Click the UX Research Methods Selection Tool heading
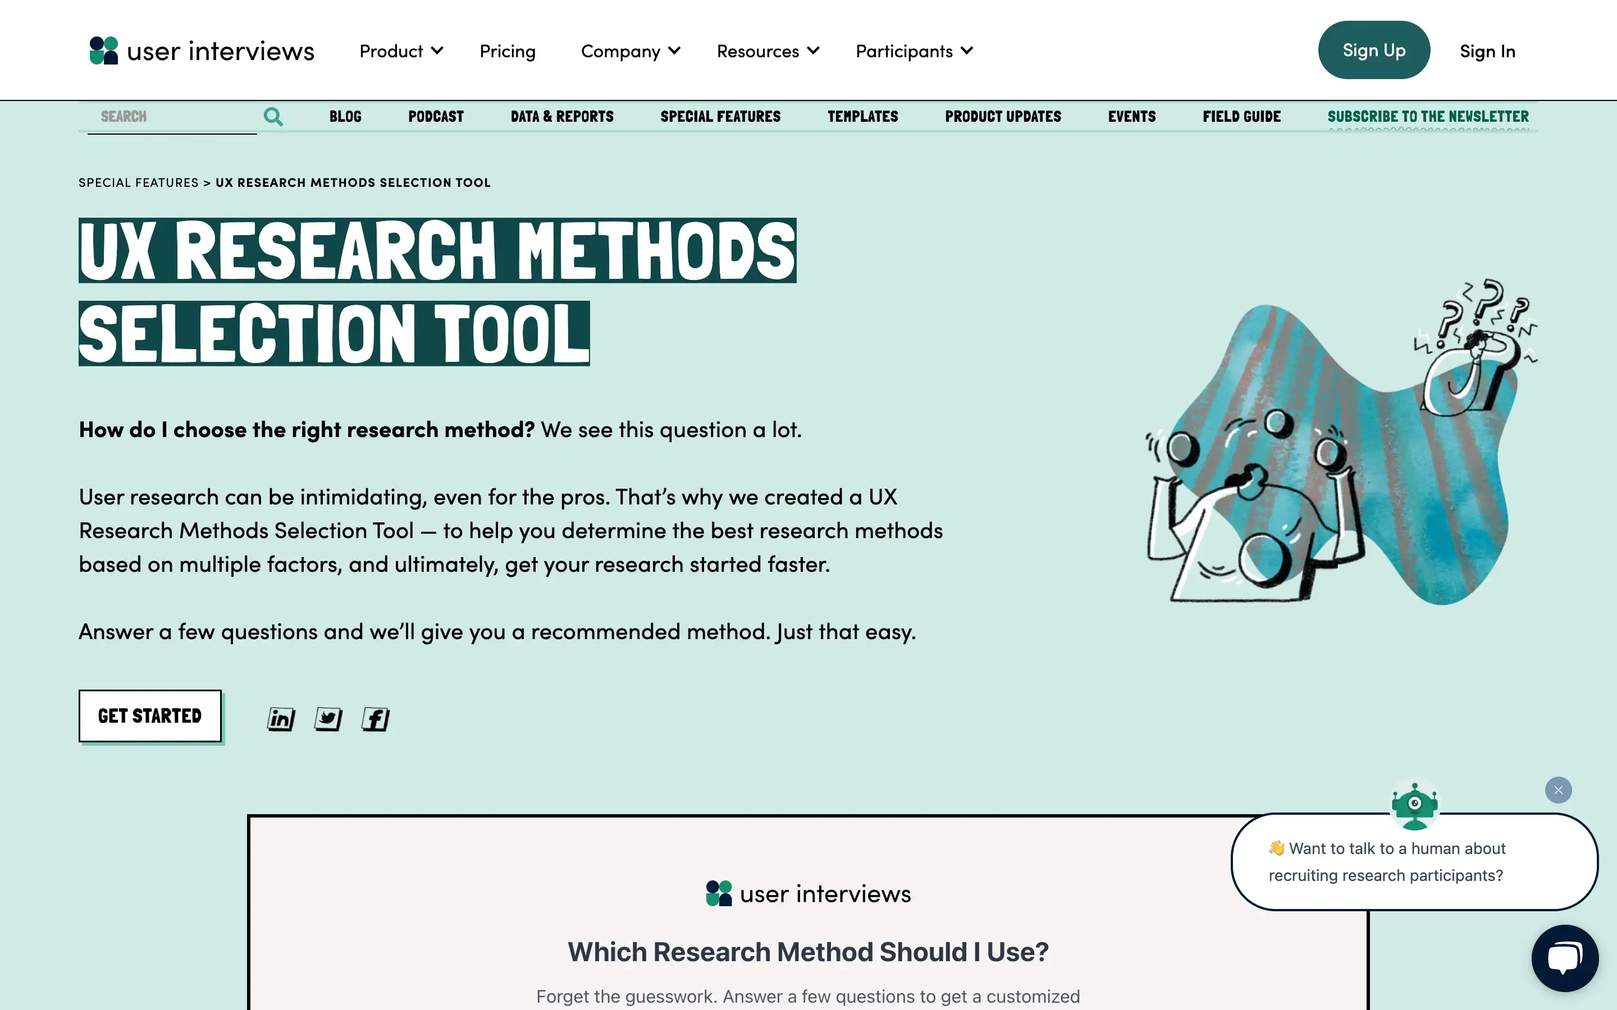This screenshot has height=1010, width=1617. pos(438,292)
